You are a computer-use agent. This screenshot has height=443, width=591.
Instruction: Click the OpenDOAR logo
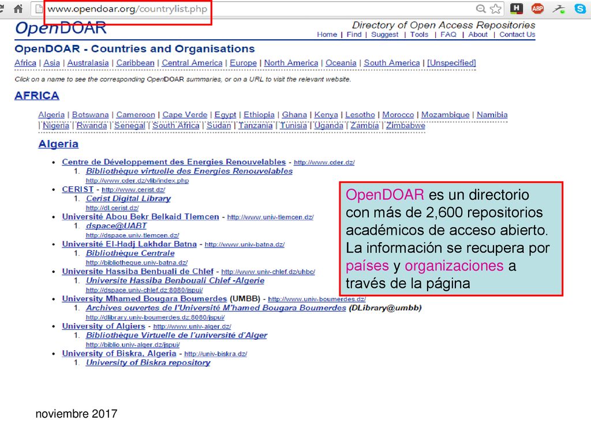tap(61, 28)
